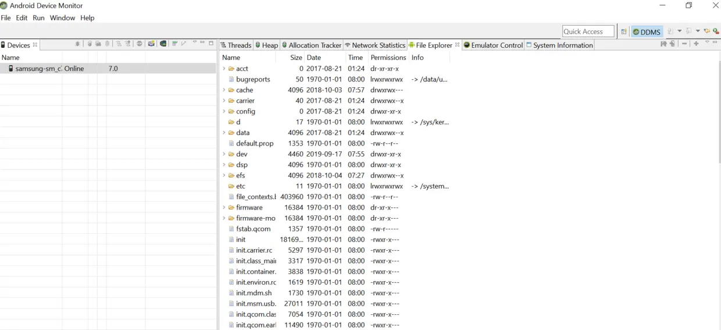Switch to the Allocation Tracker tab
This screenshot has width=721, height=330.
312,45
